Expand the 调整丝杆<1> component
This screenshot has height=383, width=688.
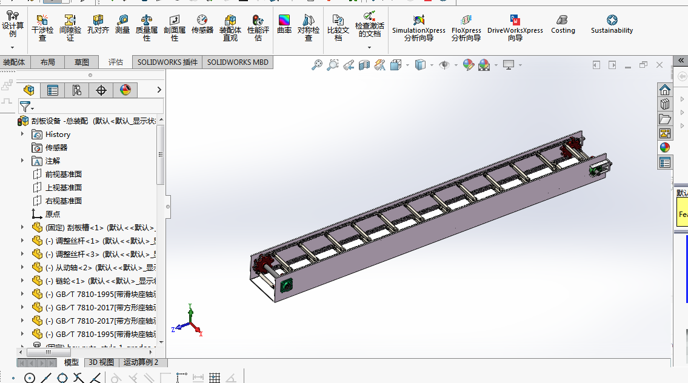pyautogui.click(x=22, y=241)
